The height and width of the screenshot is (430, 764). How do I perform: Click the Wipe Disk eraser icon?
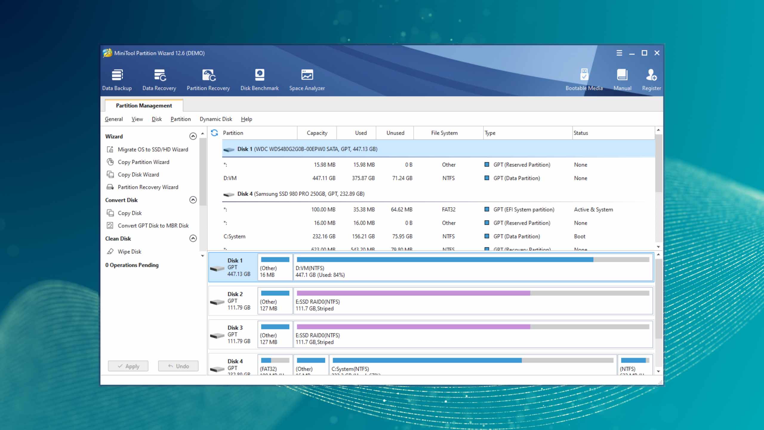(x=110, y=251)
